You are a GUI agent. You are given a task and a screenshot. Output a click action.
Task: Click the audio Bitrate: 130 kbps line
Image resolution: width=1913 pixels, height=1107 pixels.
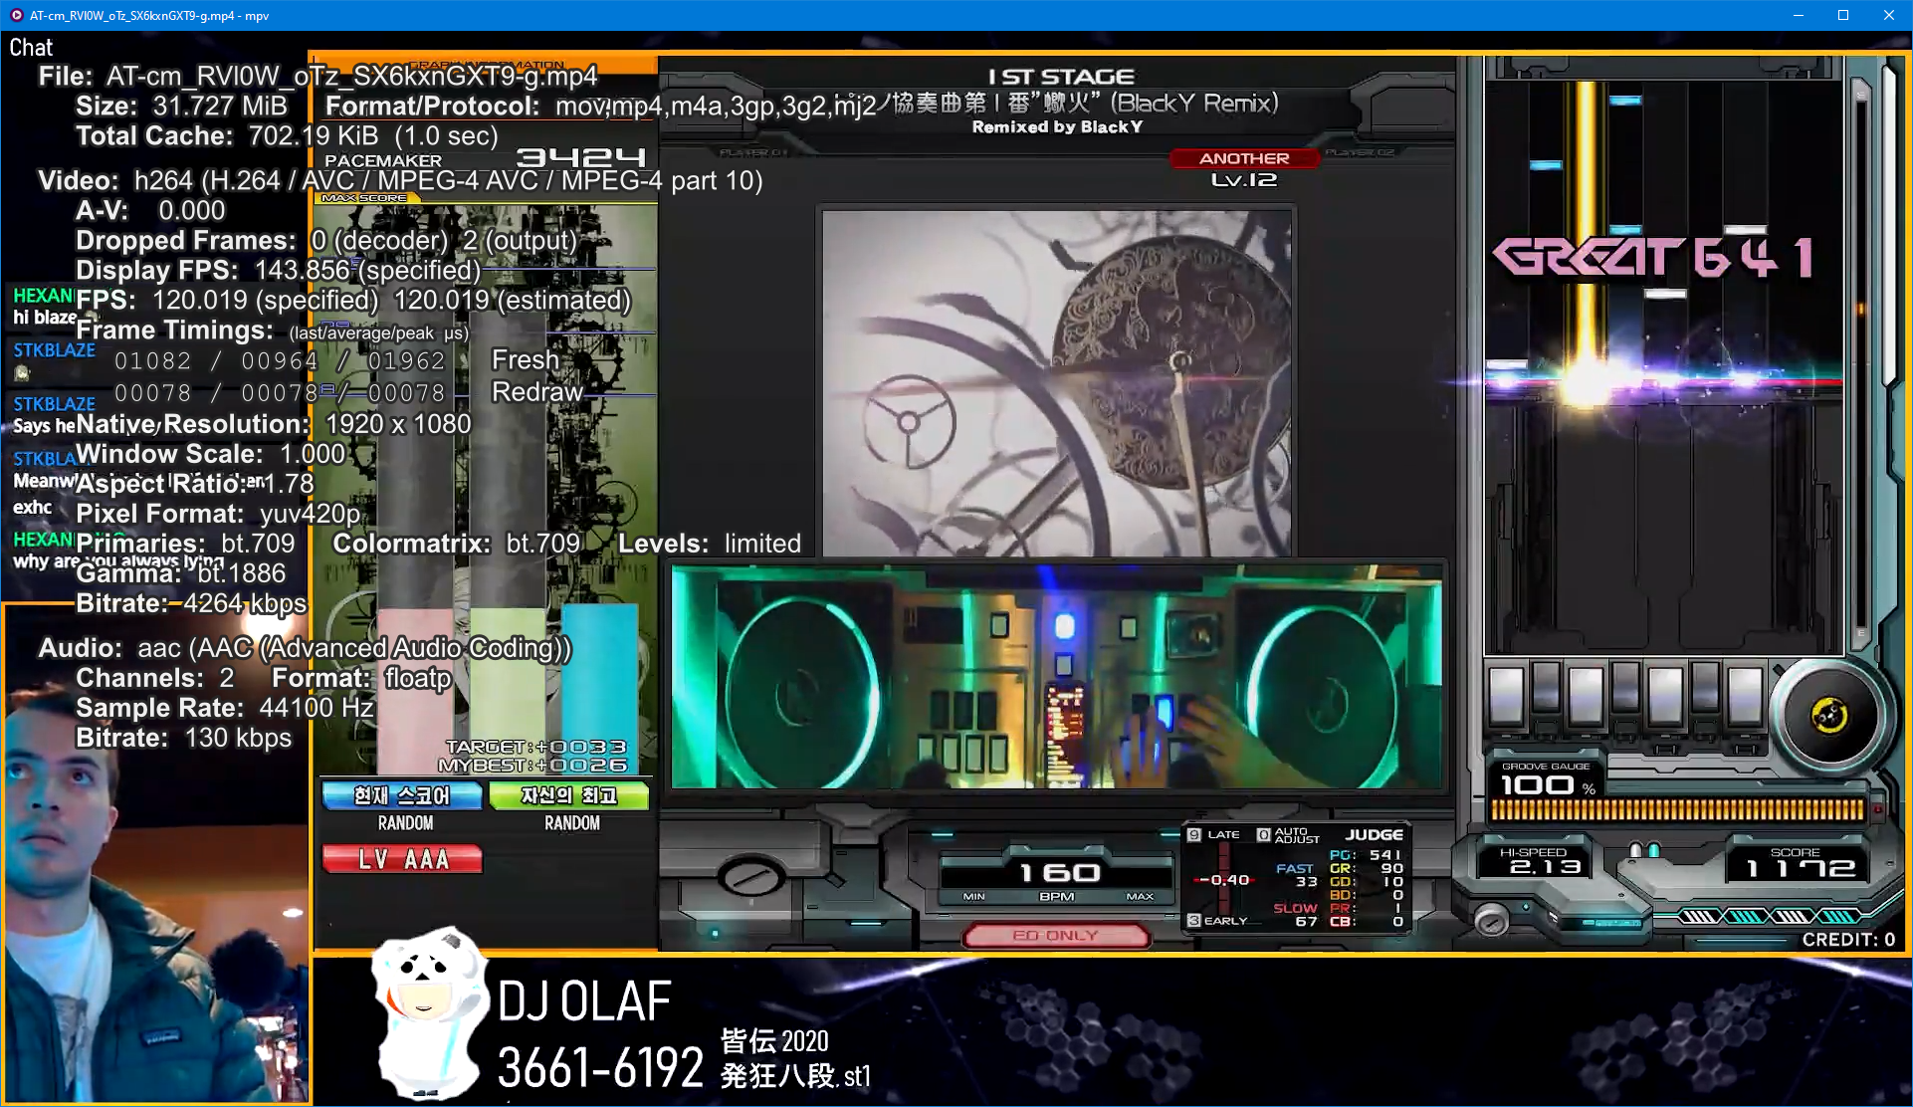(x=184, y=738)
